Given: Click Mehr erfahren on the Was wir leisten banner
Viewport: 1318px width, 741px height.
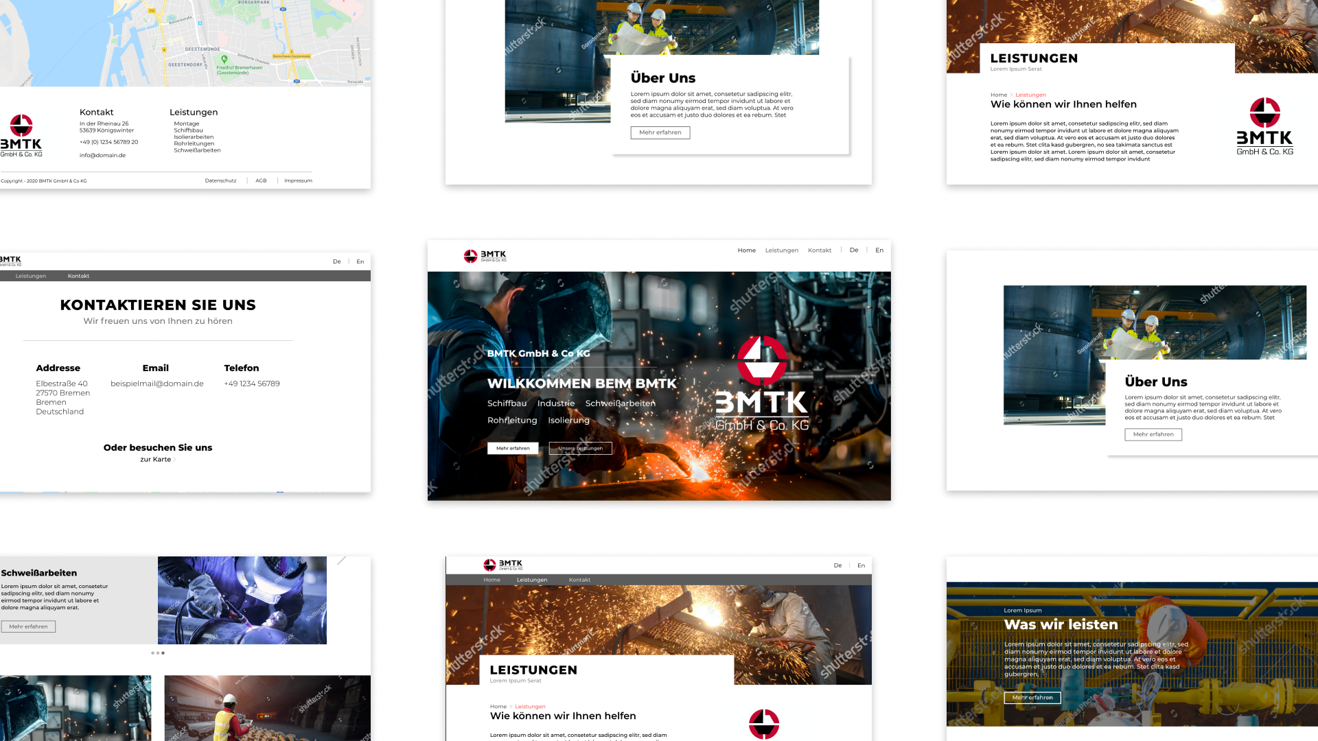Looking at the screenshot, I should [x=1032, y=698].
